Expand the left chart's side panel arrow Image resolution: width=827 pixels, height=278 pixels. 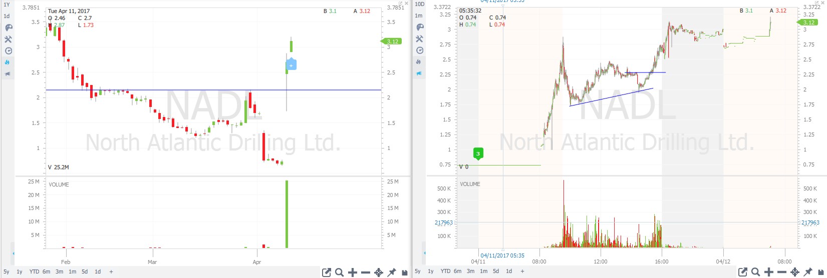[x=13, y=253]
